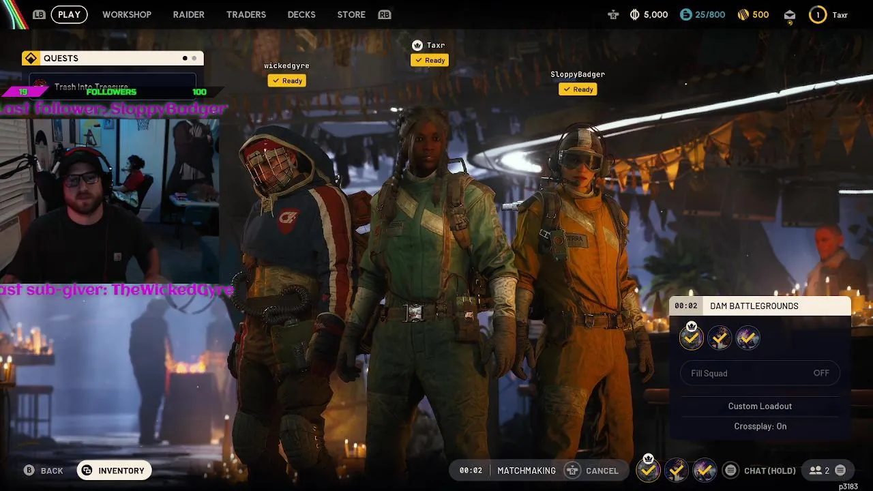Toggle Crossplay: On setting
The image size is (873, 491).
tap(760, 426)
